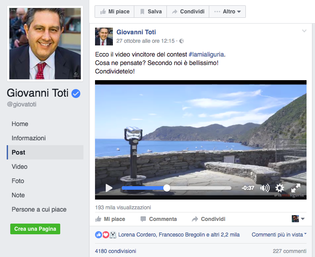Open the Foto section
Screen dimensions: 315x257
[18, 181]
